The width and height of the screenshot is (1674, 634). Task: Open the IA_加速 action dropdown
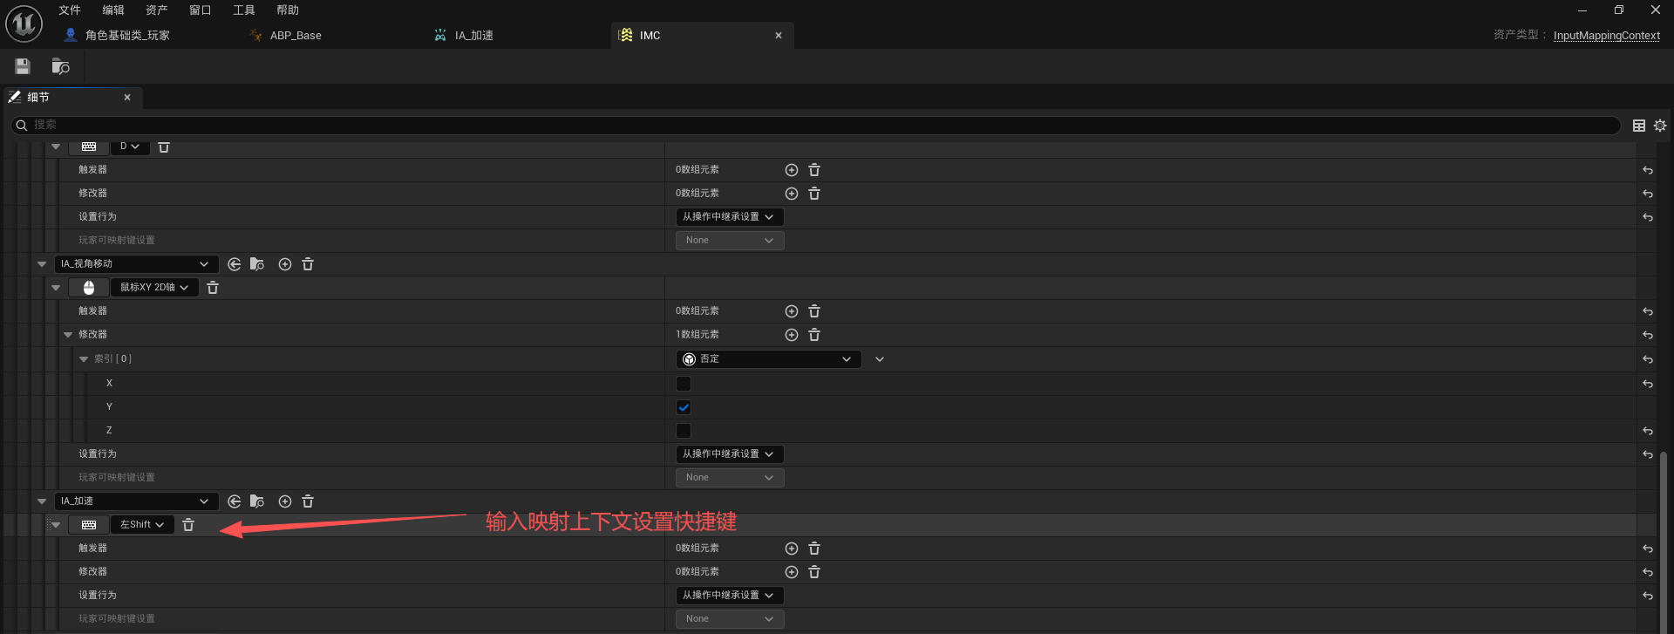coord(136,501)
